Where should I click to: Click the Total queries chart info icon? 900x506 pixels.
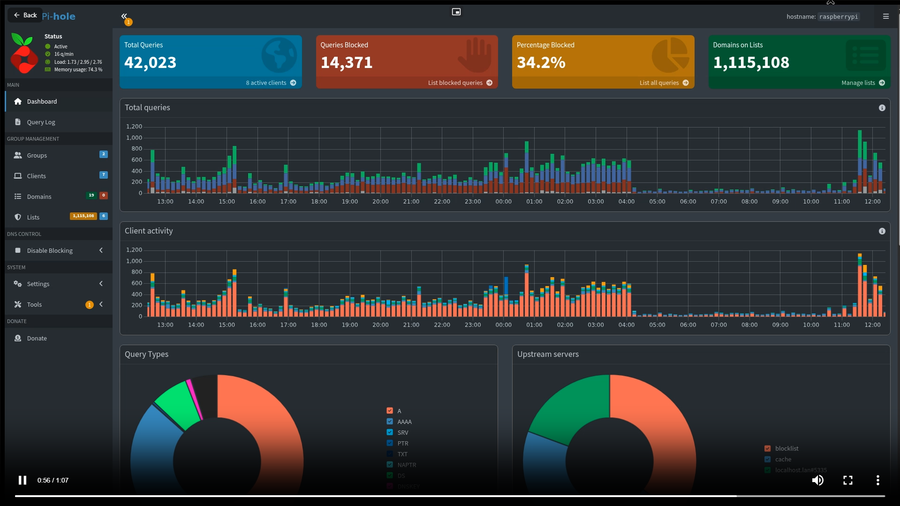tap(882, 108)
